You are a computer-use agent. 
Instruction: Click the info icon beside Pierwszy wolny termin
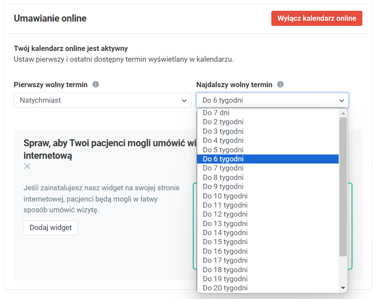[x=95, y=85]
